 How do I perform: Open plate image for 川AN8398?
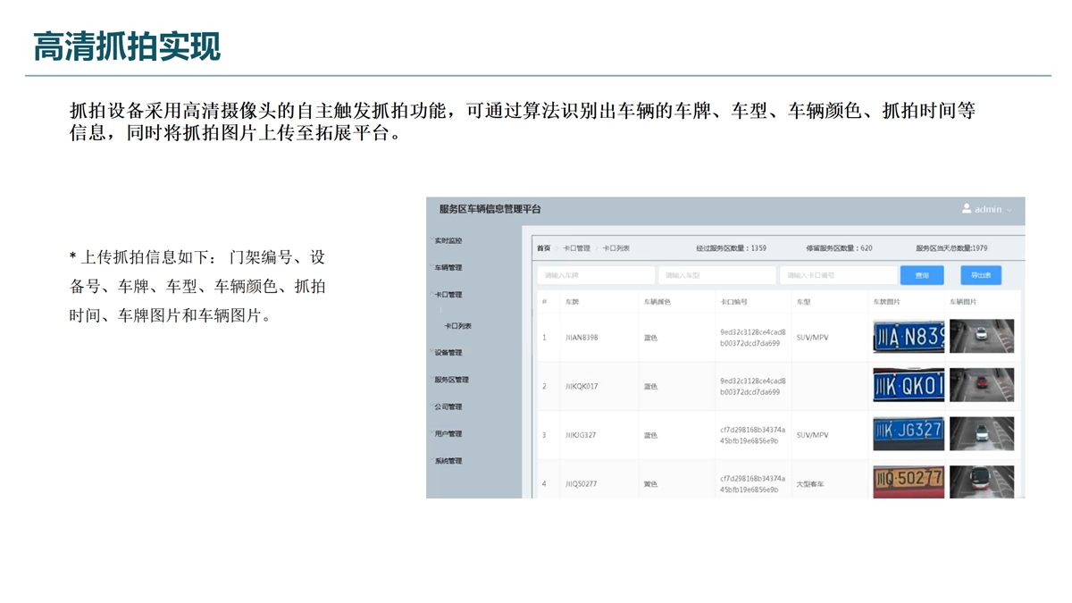(908, 337)
